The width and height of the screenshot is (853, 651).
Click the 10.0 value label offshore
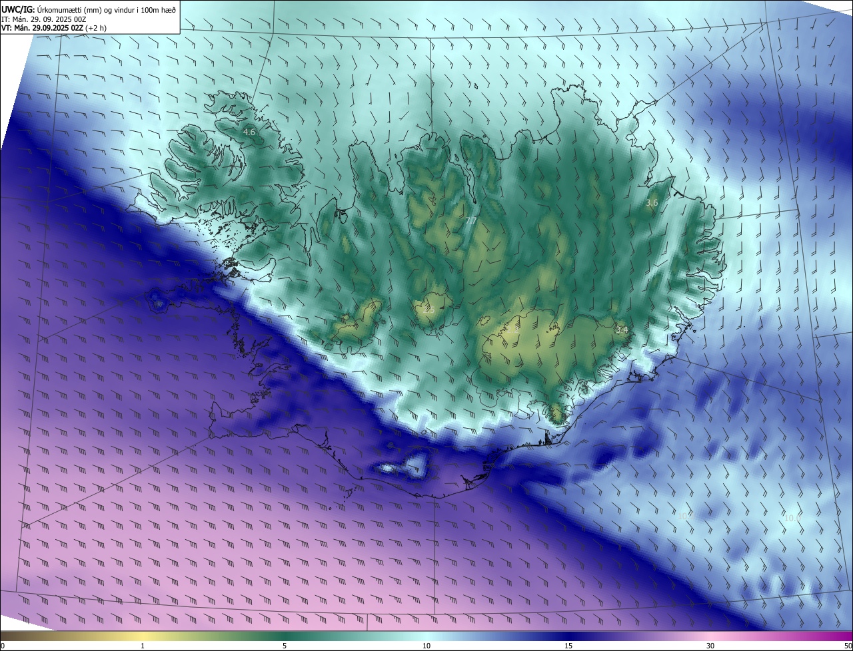[792, 518]
